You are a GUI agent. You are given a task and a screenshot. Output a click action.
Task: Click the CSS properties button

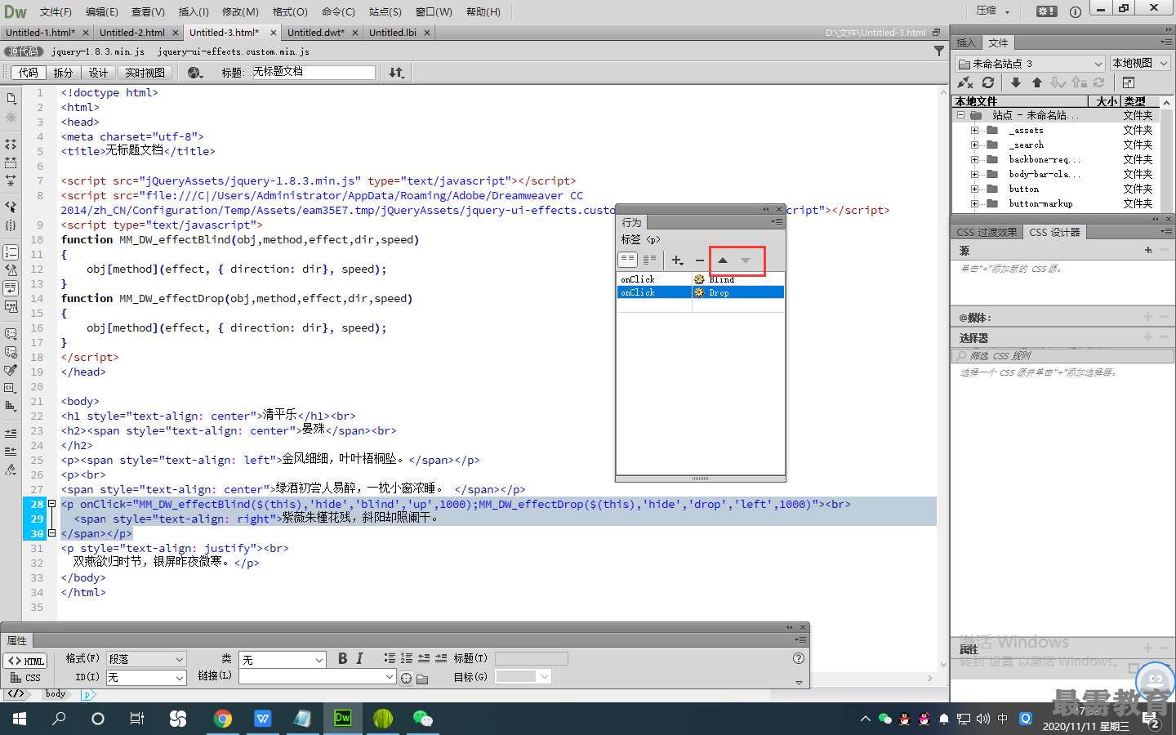pyautogui.click(x=25, y=678)
